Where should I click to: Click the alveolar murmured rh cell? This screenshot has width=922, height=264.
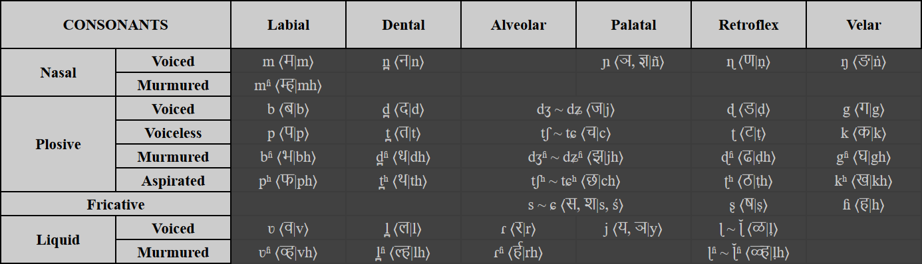519,252
